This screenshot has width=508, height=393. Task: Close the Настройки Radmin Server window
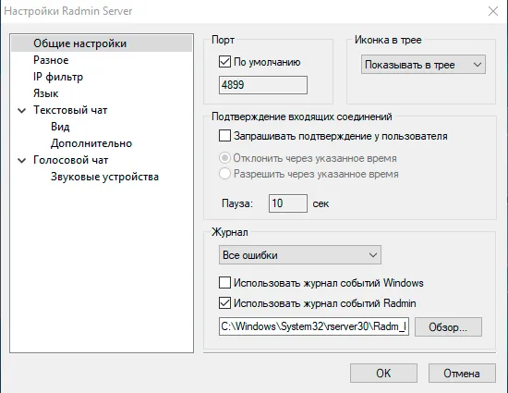[493, 11]
